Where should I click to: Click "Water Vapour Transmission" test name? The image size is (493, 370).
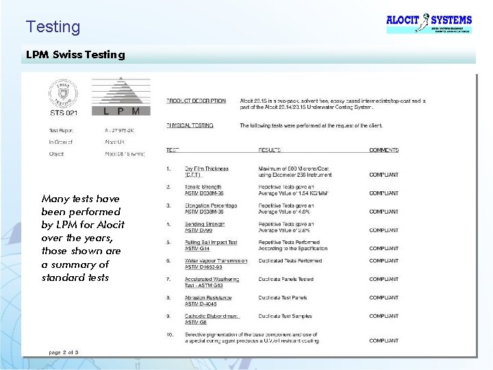[x=216, y=261]
